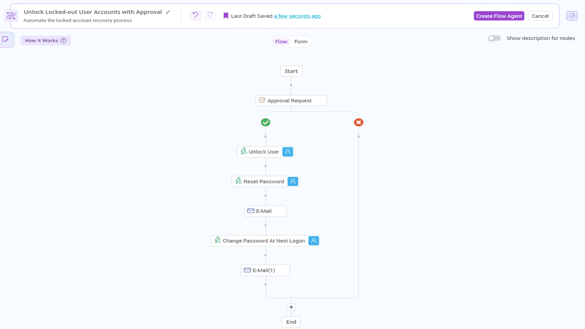Click the lightning icon on Reset Password node
The width and height of the screenshot is (585, 329).
click(x=238, y=181)
